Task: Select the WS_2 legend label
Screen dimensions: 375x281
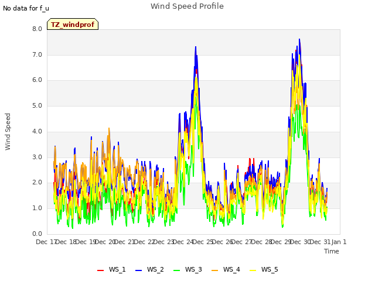Action: click(x=155, y=269)
